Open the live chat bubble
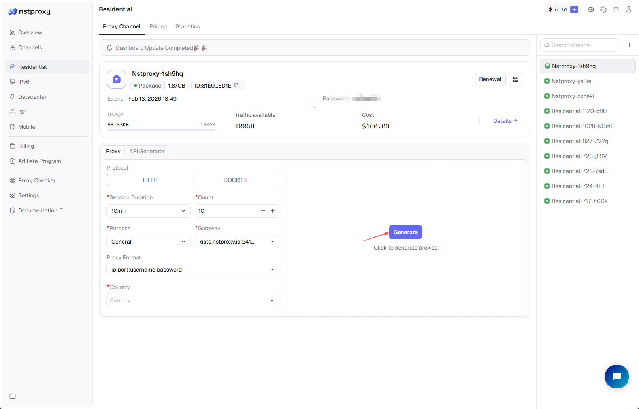The width and height of the screenshot is (639, 409). (x=616, y=377)
